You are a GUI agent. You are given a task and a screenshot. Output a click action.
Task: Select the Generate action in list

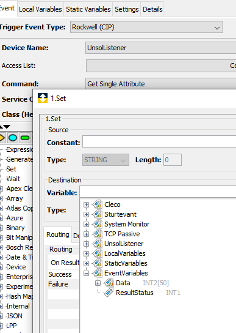(x=20, y=159)
